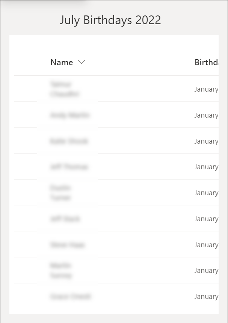Select the July Birthdays 2022 title
This screenshot has height=323, width=228.
click(x=110, y=20)
